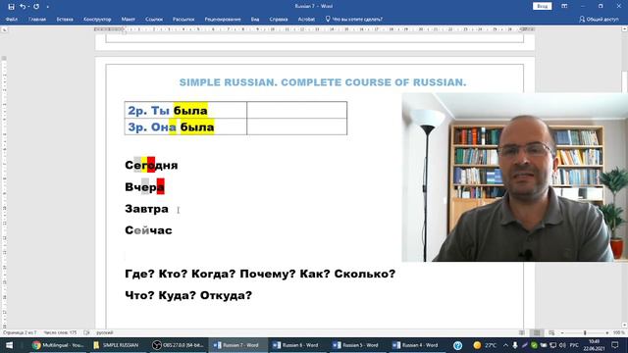
Task: Switch to Russian 4 - Word taskbar item
Action: point(416,345)
